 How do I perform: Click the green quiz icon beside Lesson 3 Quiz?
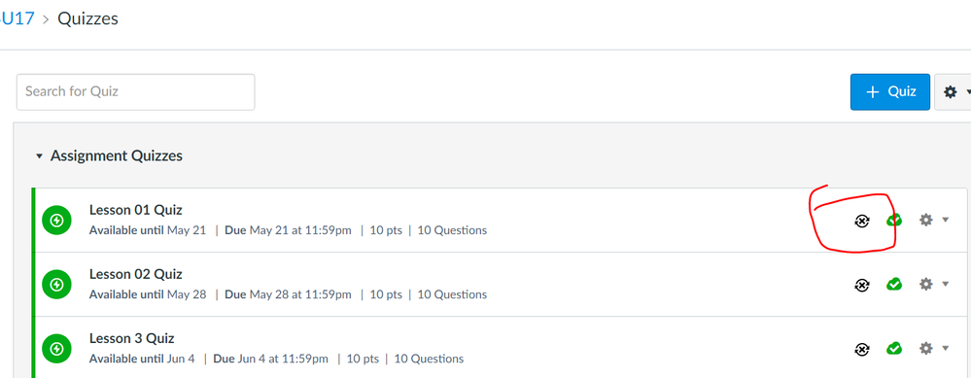pos(57,349)
